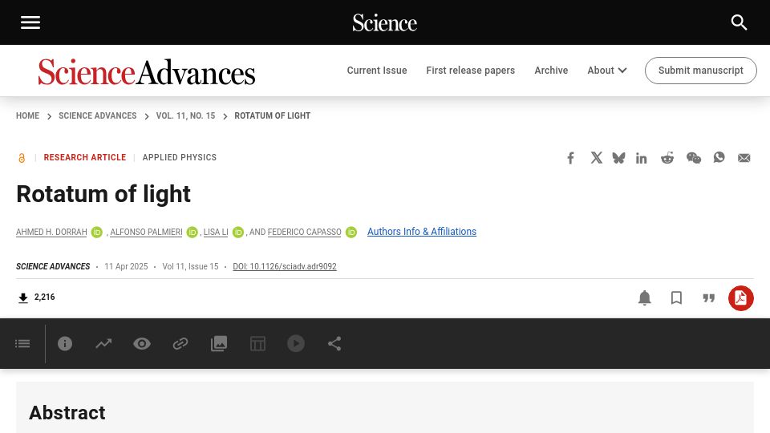Click ROTATUM OF LIGHT breadcrumb
770x433 pixels.
click(273, 115)
